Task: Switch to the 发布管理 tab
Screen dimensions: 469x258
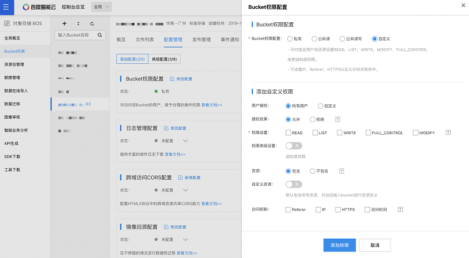Action: click(x=202, y=39)
